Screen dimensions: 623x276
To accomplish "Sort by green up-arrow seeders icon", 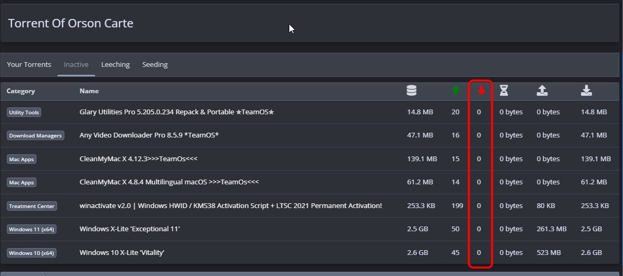I will (456, 91).
